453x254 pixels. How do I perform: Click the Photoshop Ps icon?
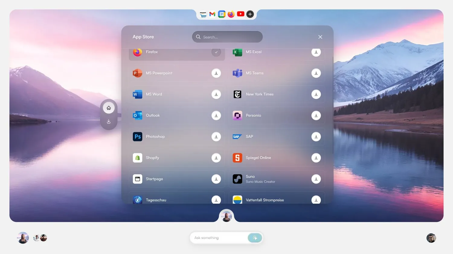click(x=137, y=137)
